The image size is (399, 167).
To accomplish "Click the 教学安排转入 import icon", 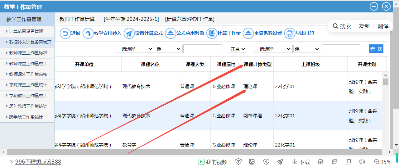I will point(88,33).
